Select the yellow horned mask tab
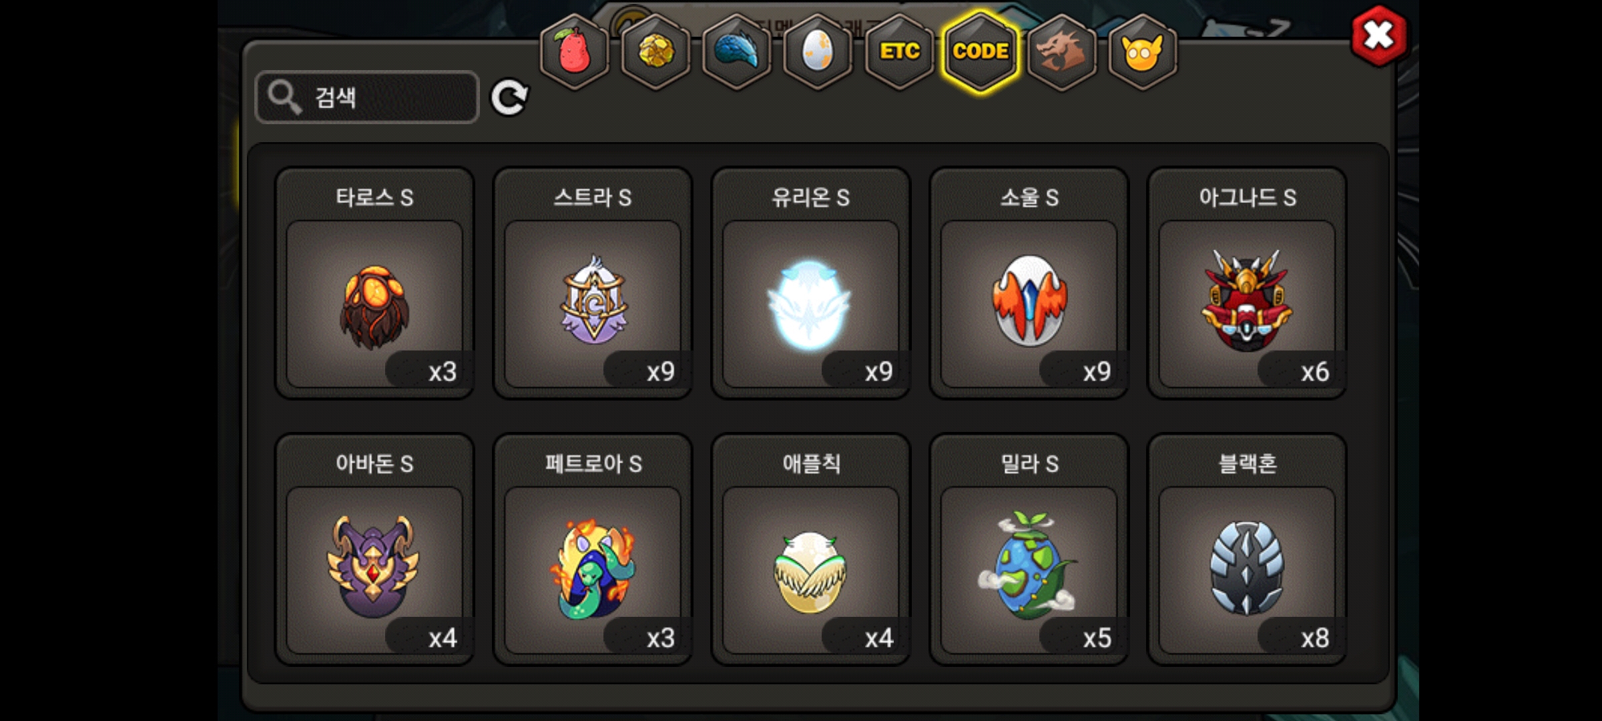This screenshot has height=721, width=1602. (x=1143, y=51)
